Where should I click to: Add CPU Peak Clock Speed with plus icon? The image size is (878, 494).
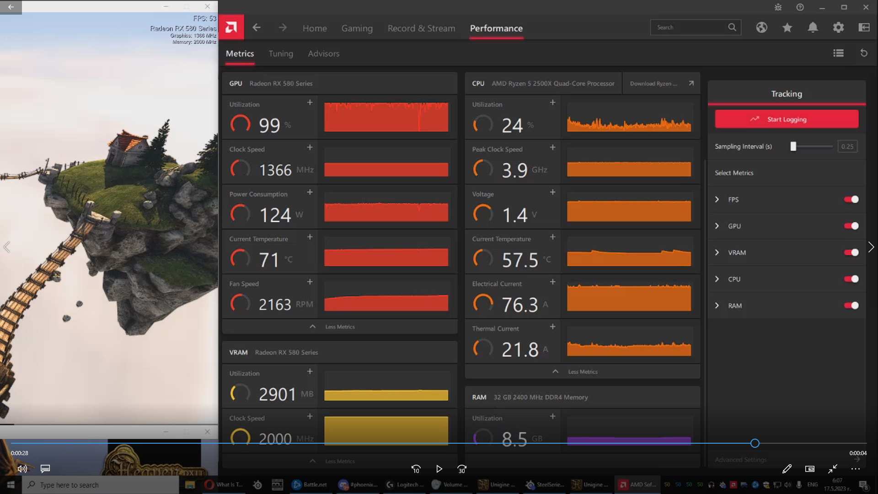pos(552,147)
